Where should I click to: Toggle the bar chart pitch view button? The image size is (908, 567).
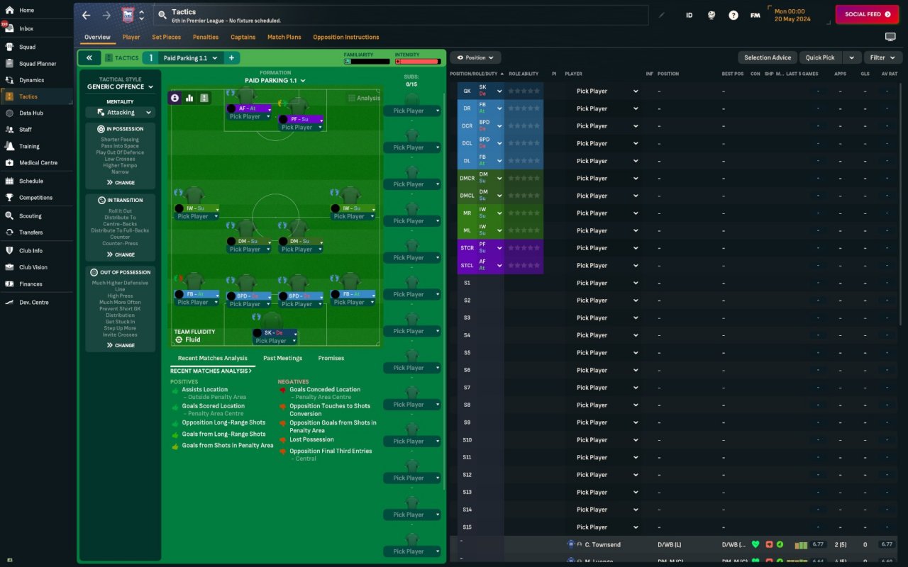tap(189, 98)
